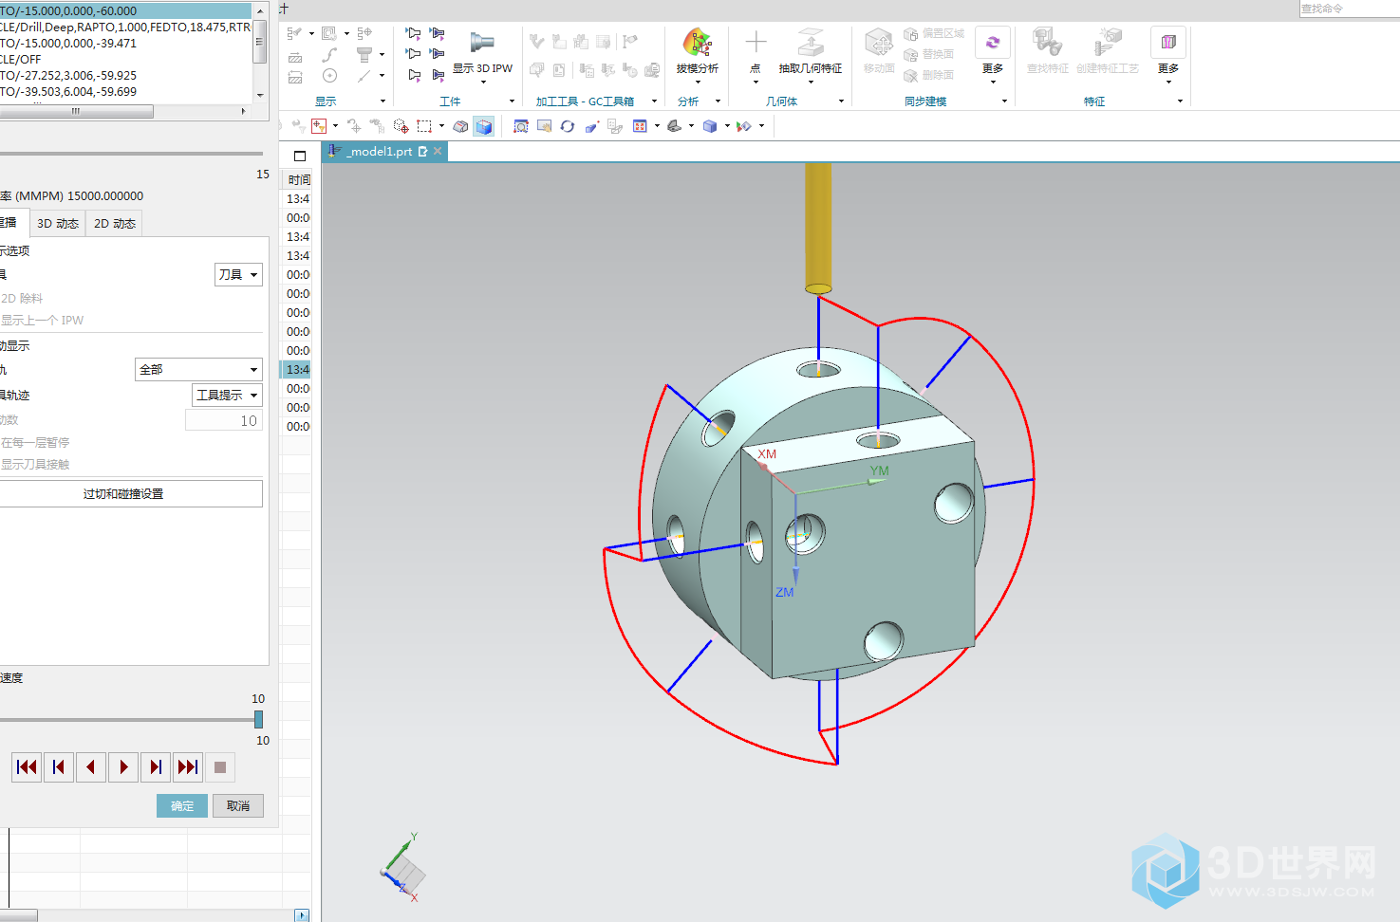The width and height of the screenshot is (1400, 922).
Task: Open the Tool Hint (工具提示) dropdown
Action: (x=227, y=396)
